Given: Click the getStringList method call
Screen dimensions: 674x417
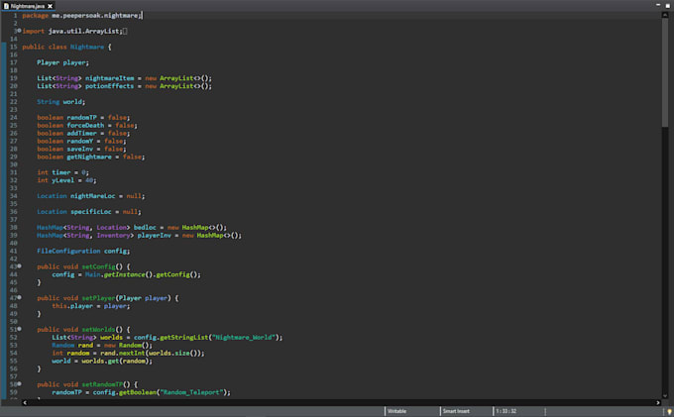Looking at the screenshot, I should tap(184, 337).
